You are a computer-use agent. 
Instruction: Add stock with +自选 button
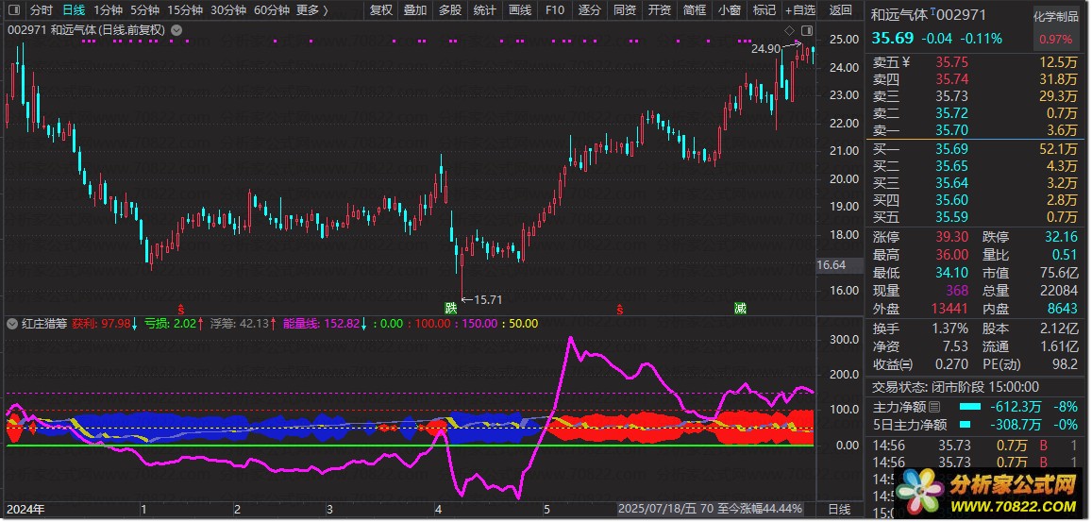click(800, 10)
